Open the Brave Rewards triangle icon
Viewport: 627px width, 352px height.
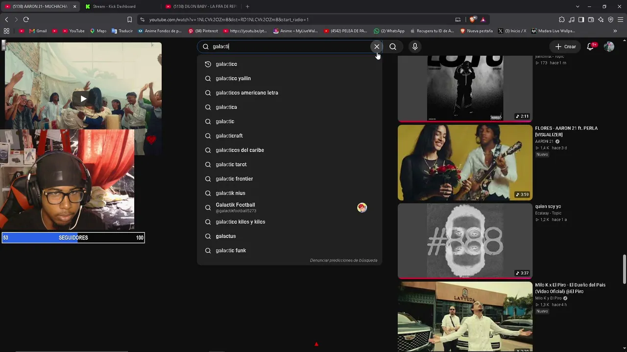click(x=483, y=20)
